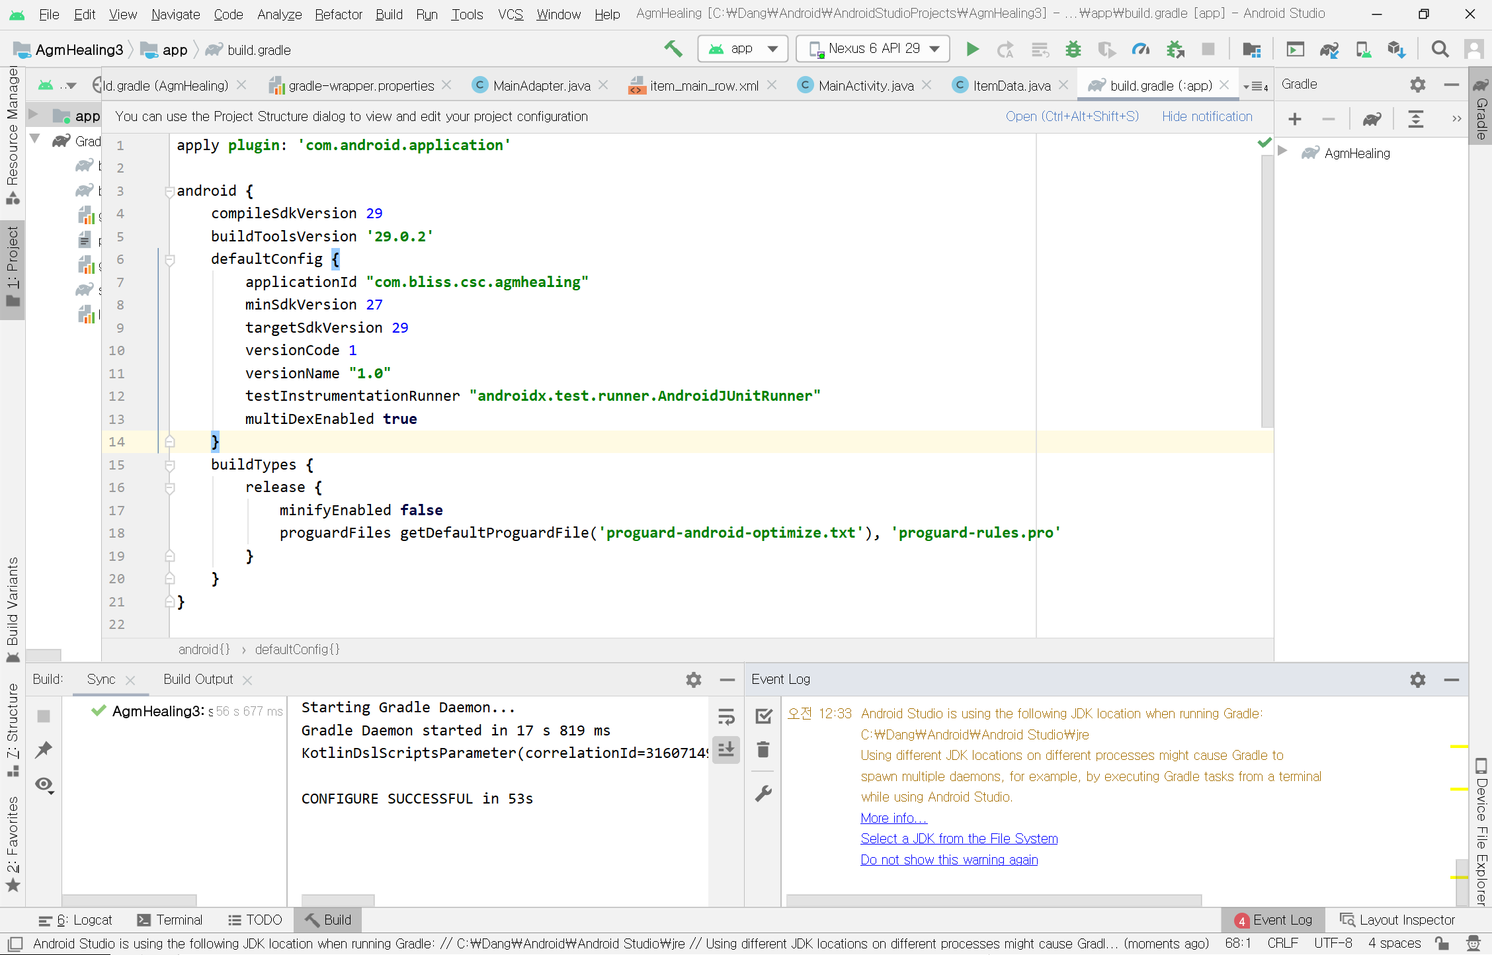Click Sync Project with Gradle Files icon
This screenshot has height=955, width=1492.
click(x=1329, y=49)
